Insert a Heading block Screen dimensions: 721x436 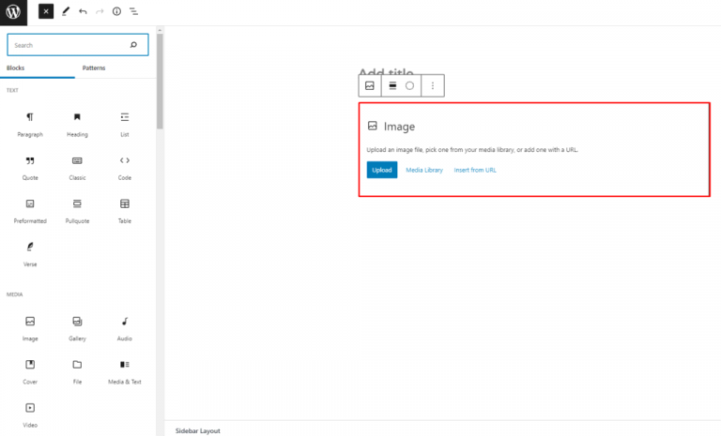[77, 125]
